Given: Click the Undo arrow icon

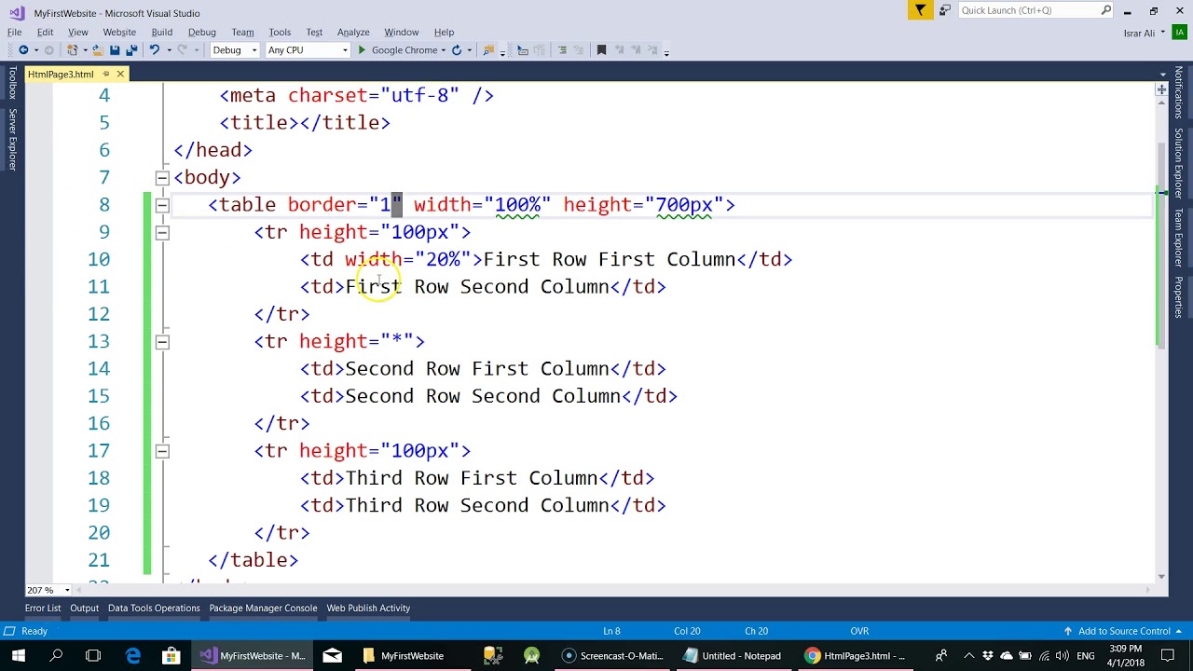Looking at the screenshot, I should click(155, 50).
